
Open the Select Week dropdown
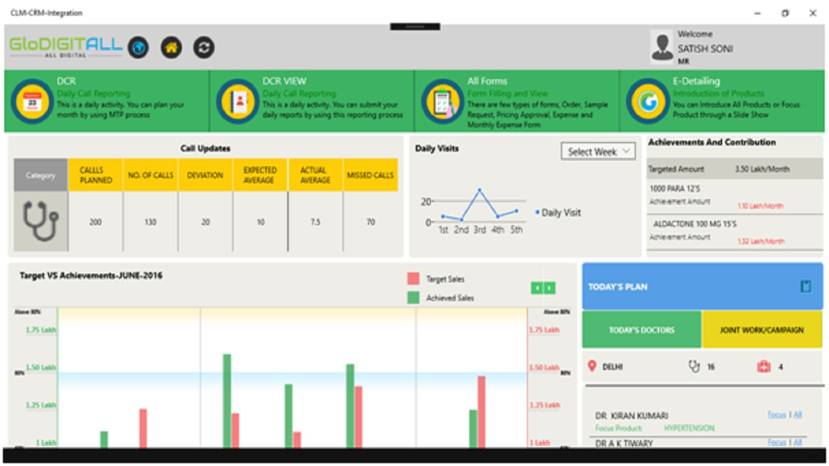pos(598,152)
